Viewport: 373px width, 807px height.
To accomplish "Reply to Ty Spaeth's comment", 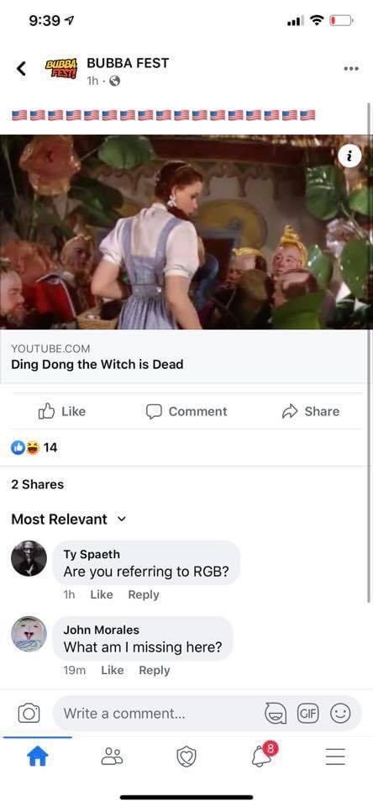I will point(144,594).
